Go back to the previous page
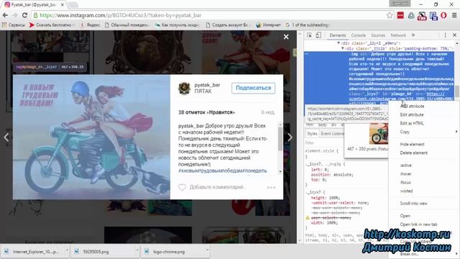 [x=5, y=15]
